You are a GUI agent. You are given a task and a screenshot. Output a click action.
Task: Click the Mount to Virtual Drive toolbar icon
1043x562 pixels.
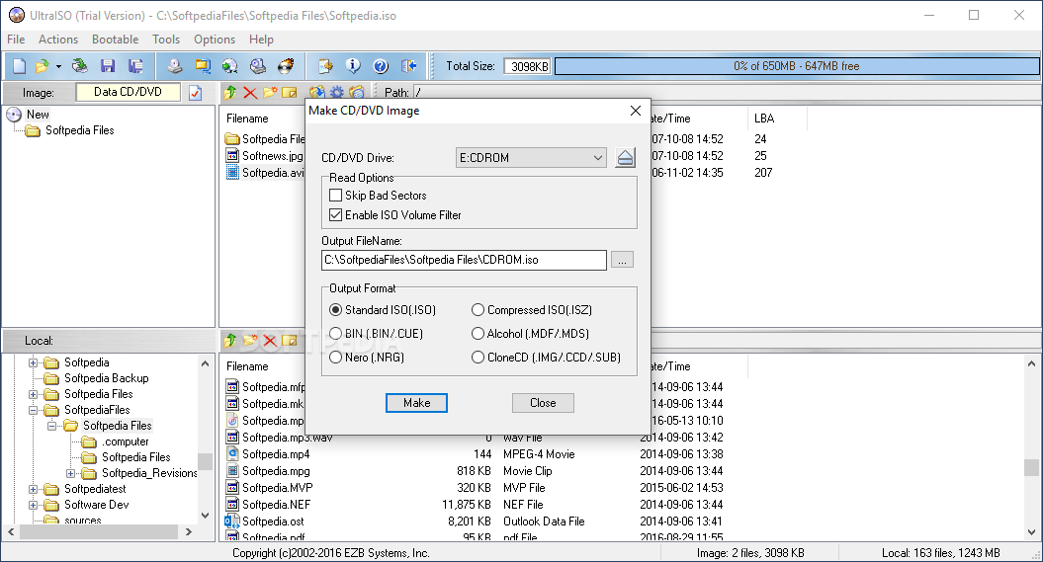click(258, 66)
